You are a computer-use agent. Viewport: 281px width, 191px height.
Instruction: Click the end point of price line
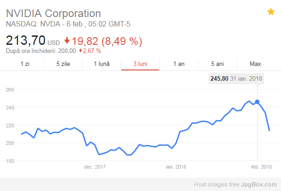tap(269, 130)
